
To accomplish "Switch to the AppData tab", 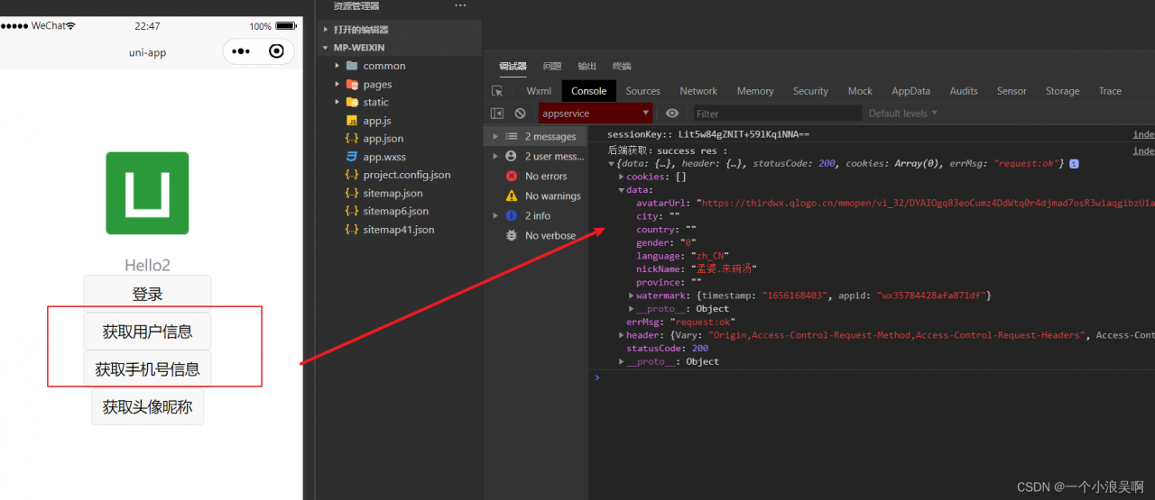I will pyautogui.click(x=910, y=91).
